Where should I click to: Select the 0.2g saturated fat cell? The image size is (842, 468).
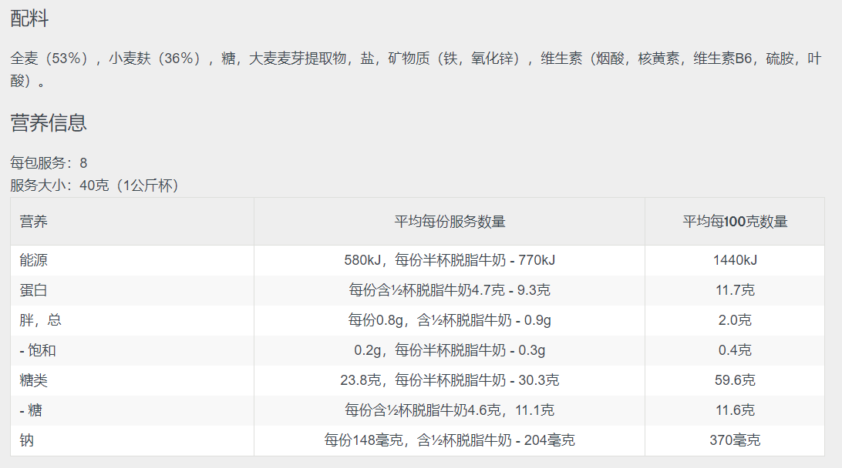450,350
